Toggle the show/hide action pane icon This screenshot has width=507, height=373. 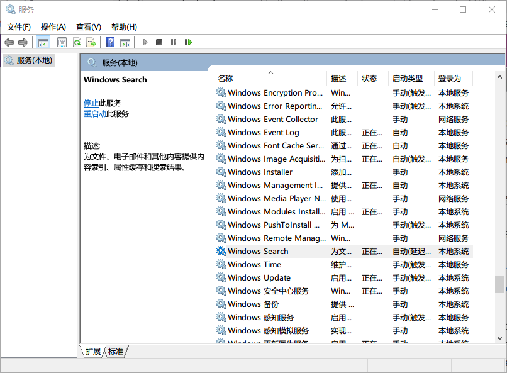[125, 42]
